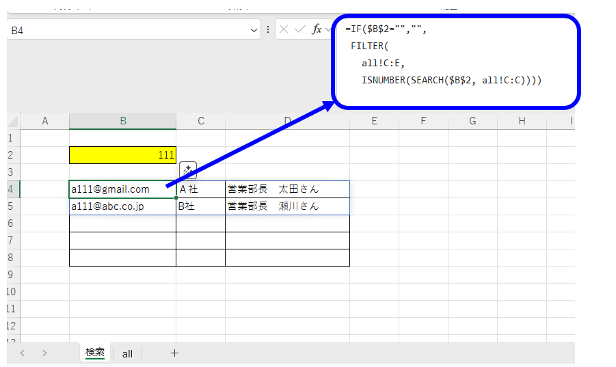This screenshot has height=367, width=616.
Task: Click the Select All corner triangle
Action: tap(14, 121)
